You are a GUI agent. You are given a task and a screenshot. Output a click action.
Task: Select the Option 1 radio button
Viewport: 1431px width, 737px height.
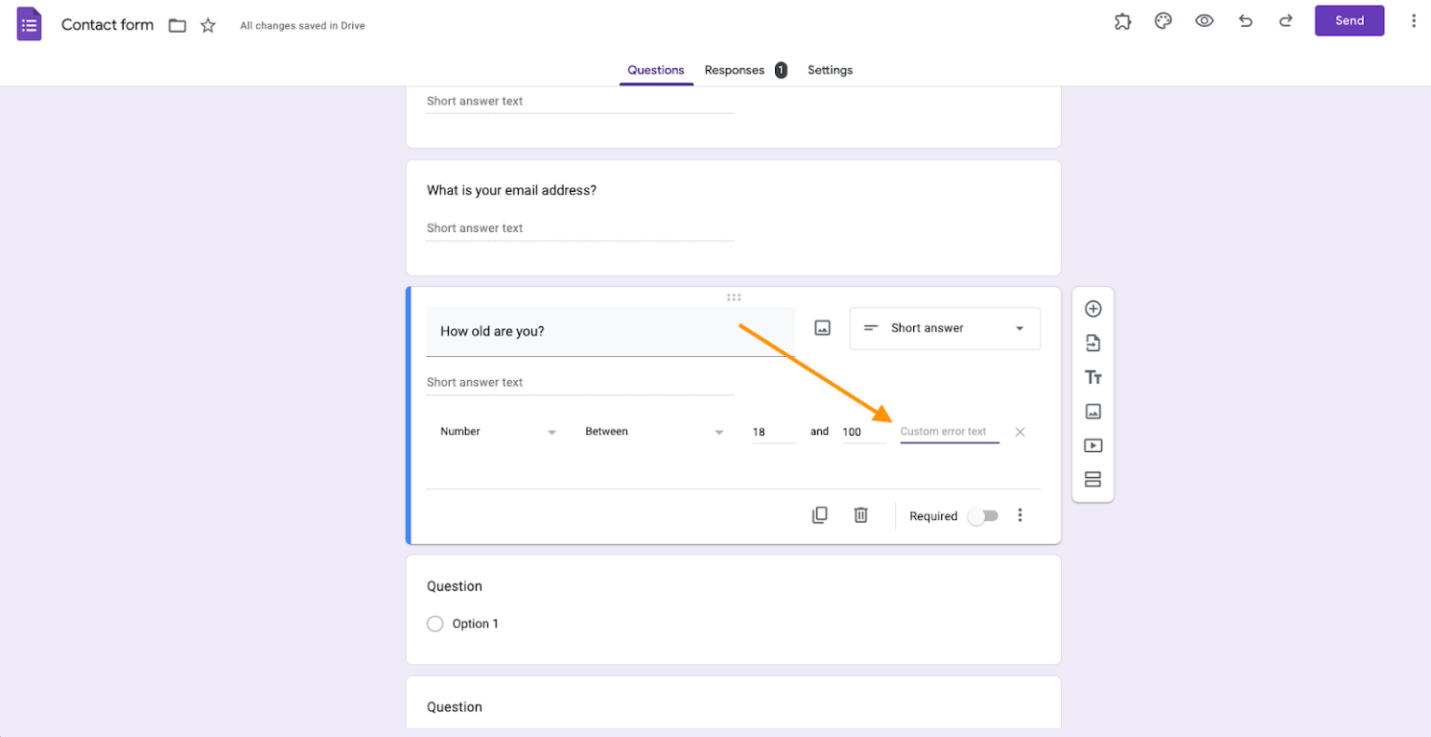click(434, 623)
